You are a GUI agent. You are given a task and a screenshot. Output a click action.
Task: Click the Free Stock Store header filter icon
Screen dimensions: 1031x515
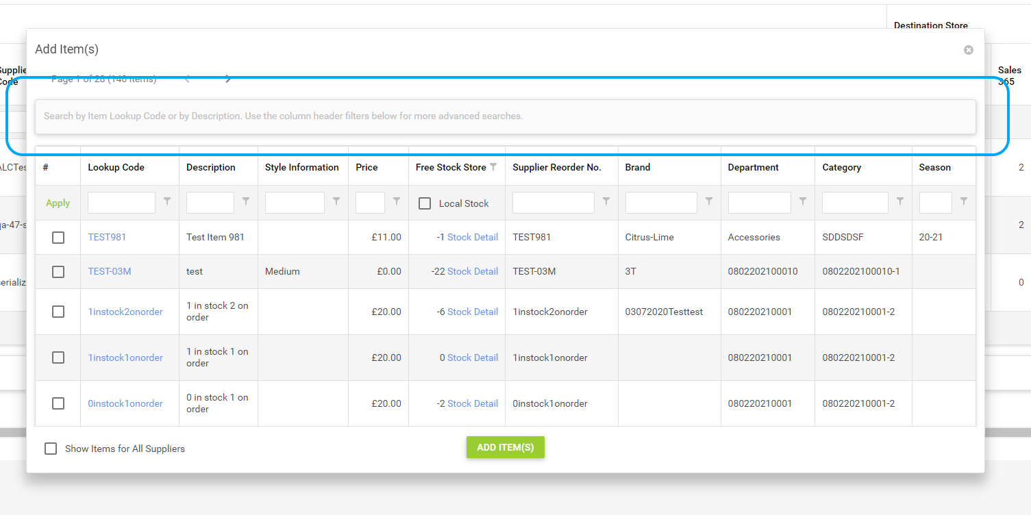coord(493,167)
